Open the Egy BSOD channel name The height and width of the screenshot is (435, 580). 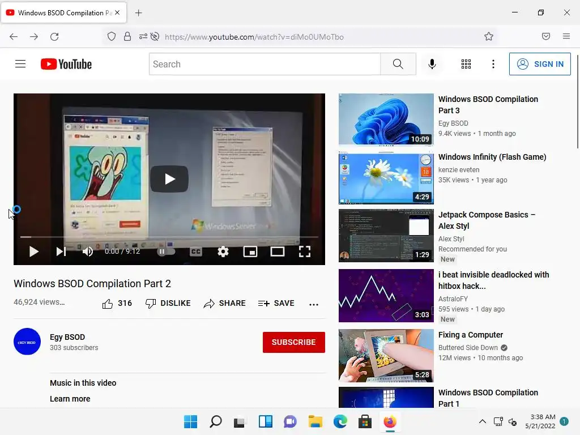click(x=67, y=337)
